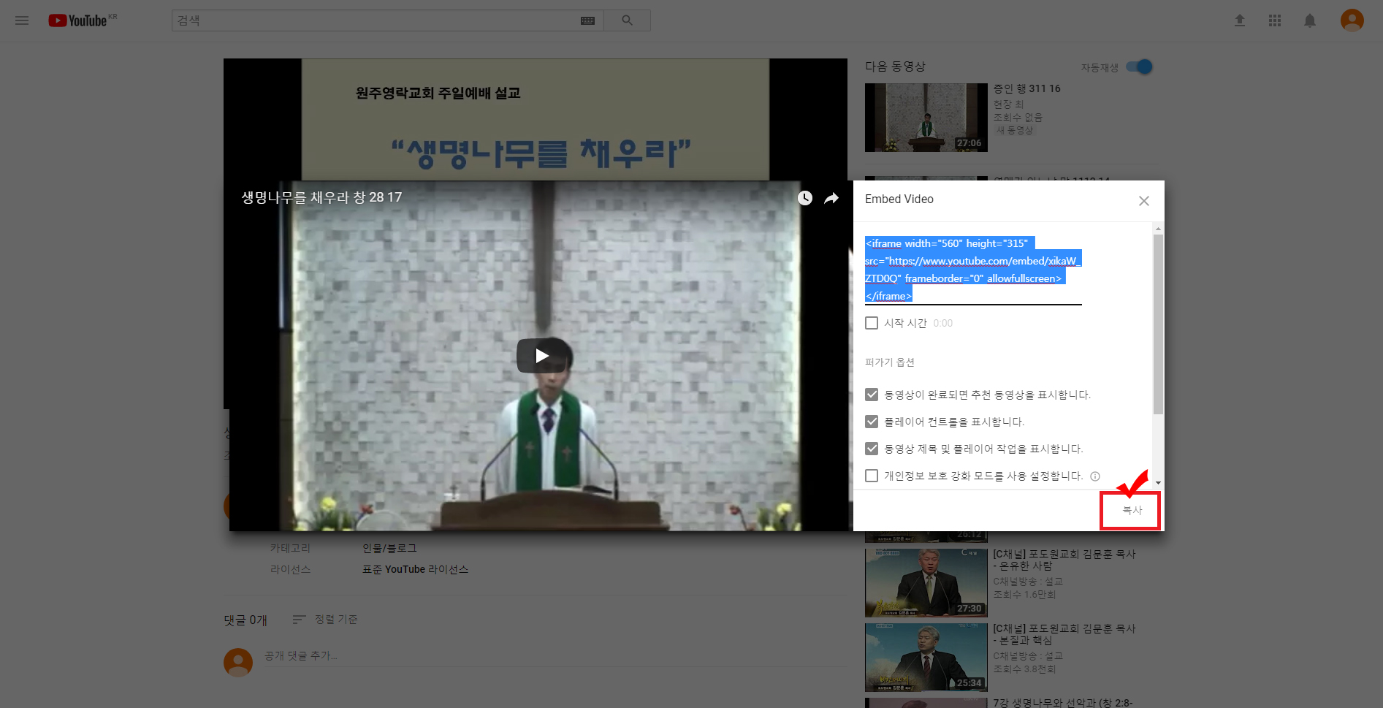
Task: Close the Embed Video dialog
Action: click(1143, 201)
